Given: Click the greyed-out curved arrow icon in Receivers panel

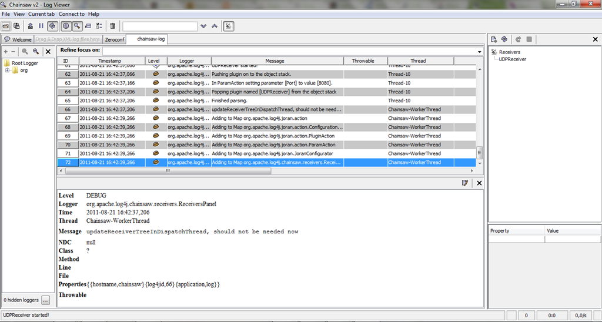Looking at the screenshot, I should coord(519,39).
